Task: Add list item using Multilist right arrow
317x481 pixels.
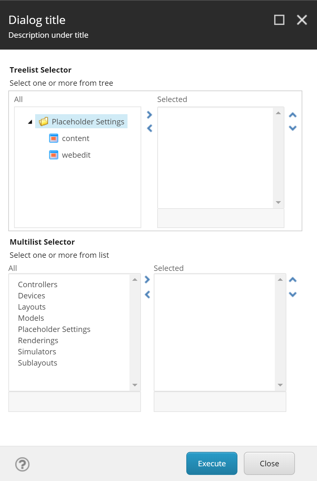Action: [x=147, y=280]
